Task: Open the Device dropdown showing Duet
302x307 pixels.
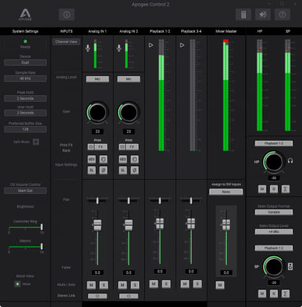Action: pos(26,63)
